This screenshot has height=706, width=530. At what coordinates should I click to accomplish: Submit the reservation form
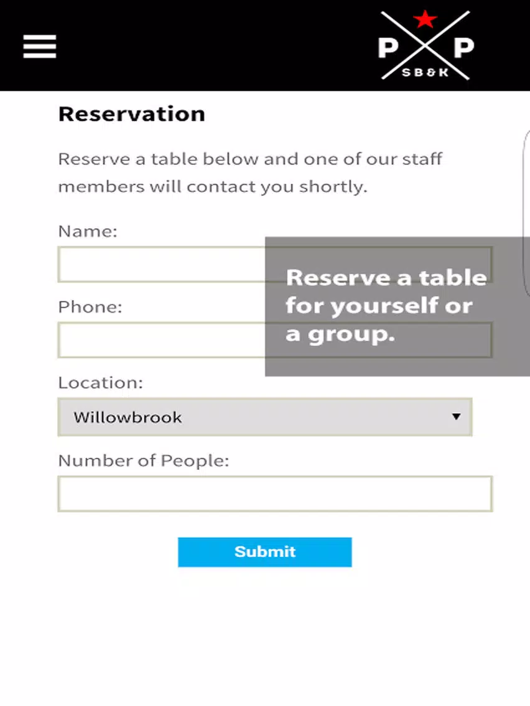(x=265, y=552)
